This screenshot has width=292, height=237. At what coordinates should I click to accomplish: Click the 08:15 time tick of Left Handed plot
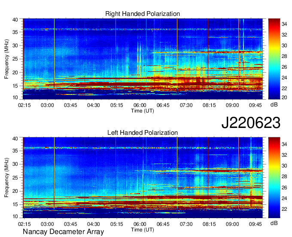209,224
